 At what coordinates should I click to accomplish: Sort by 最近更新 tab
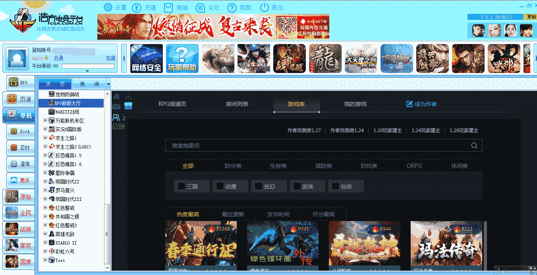click(233, 214)
